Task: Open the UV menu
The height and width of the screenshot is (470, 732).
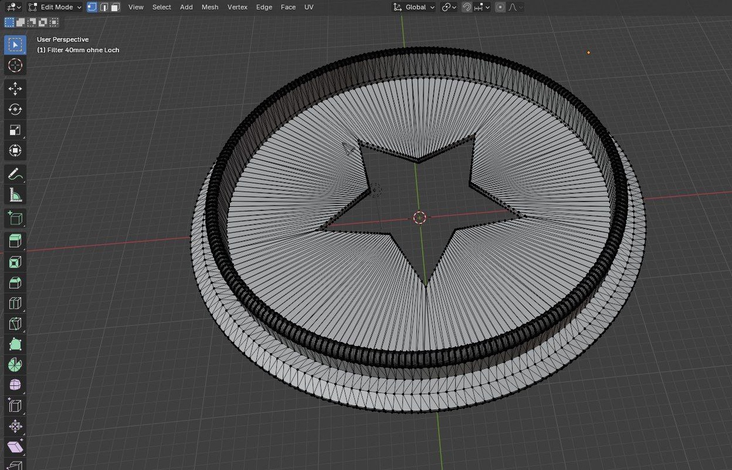Action: [x=309, y=7]
